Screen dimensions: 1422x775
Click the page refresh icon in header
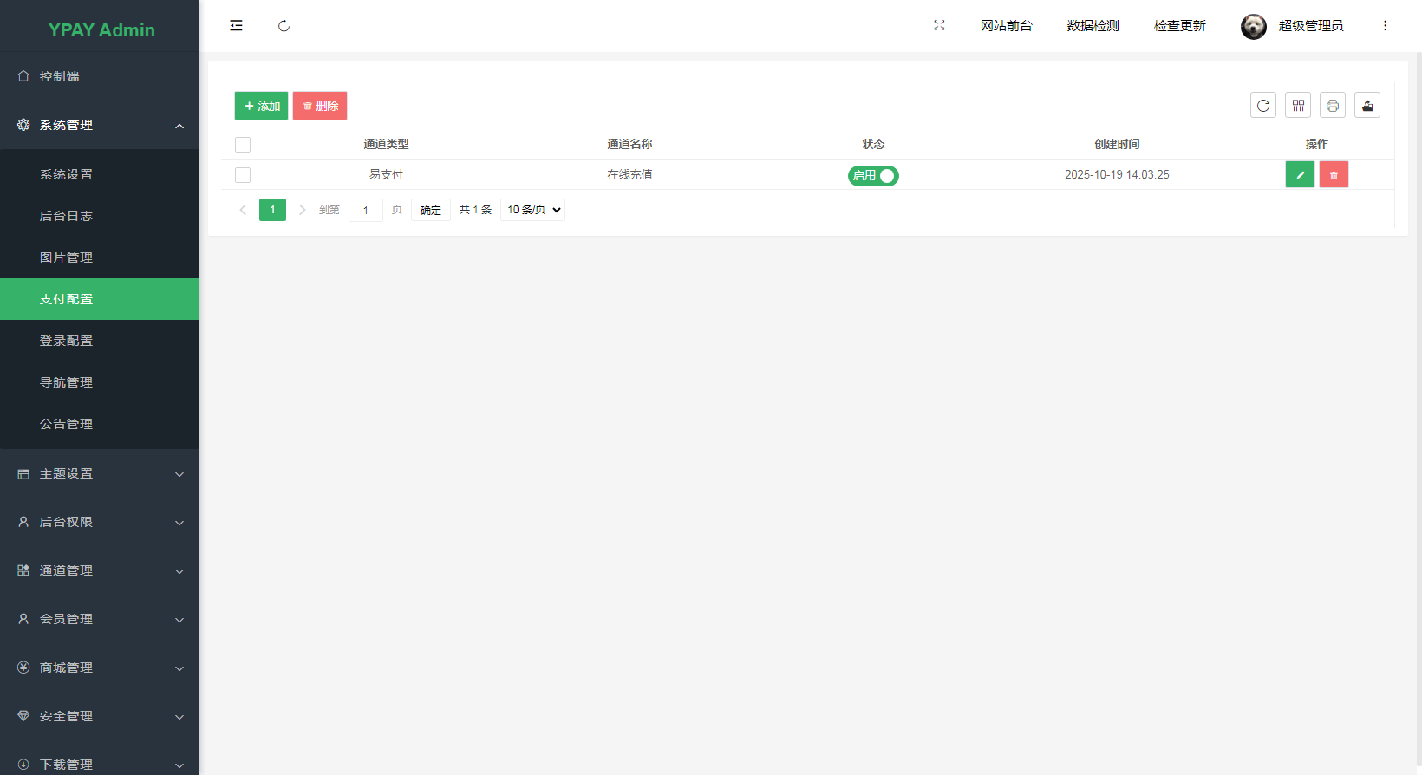click(284, 26)
